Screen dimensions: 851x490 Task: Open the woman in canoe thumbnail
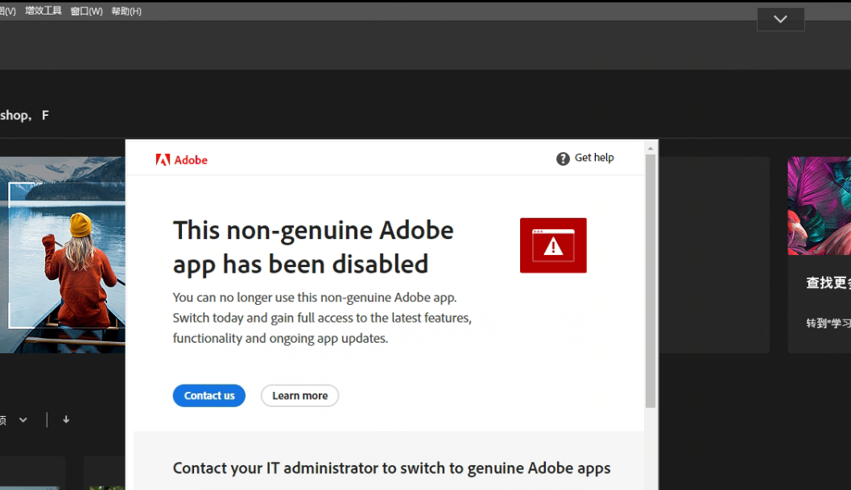coord(63,255)
